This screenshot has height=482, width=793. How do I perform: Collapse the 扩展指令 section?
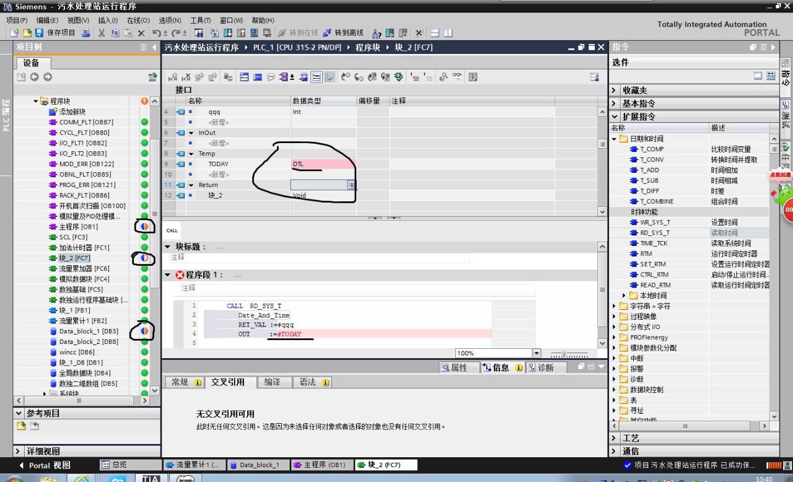[614, 116]
